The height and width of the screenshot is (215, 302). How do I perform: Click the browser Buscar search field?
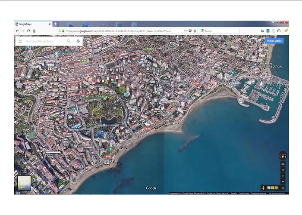click(x=220, y=31)
